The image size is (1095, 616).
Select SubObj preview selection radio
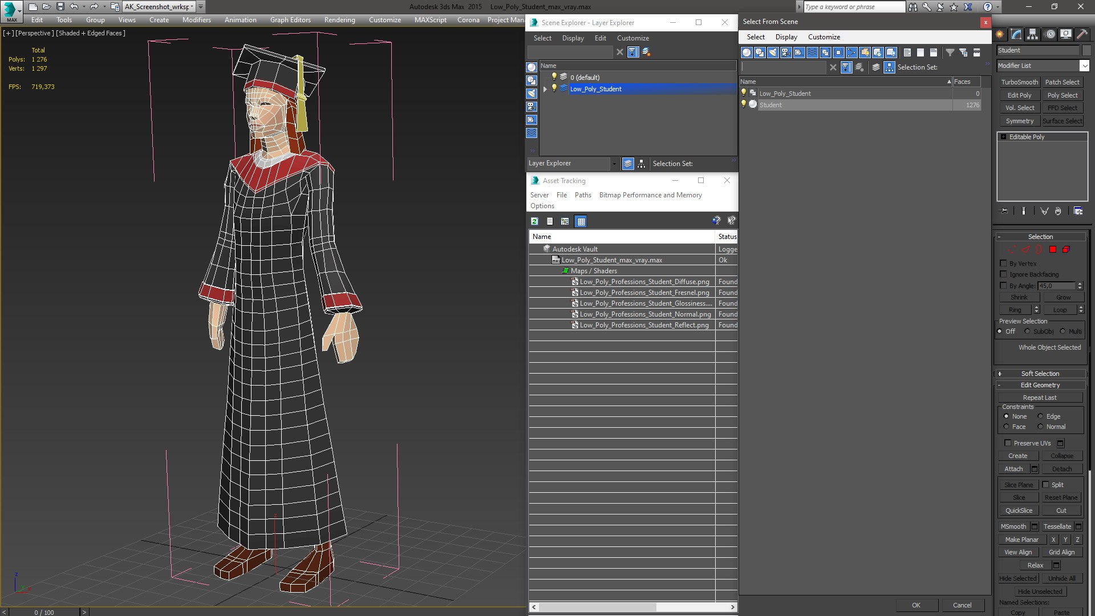1027,331
